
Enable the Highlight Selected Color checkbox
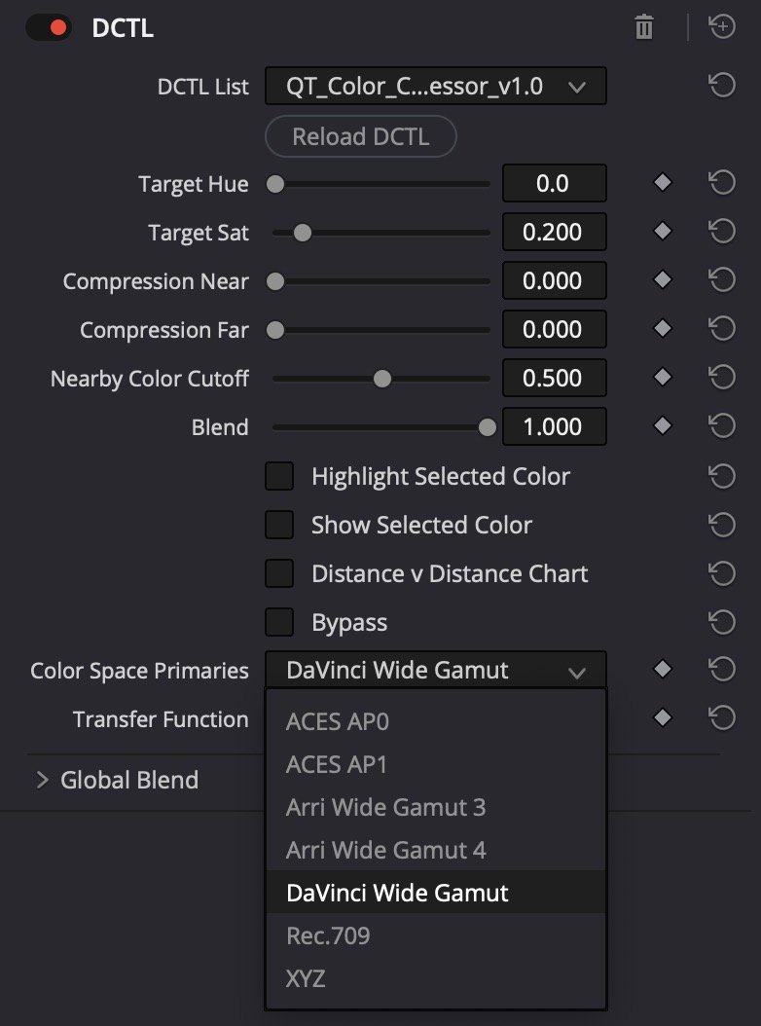click(x=279, y=476)
